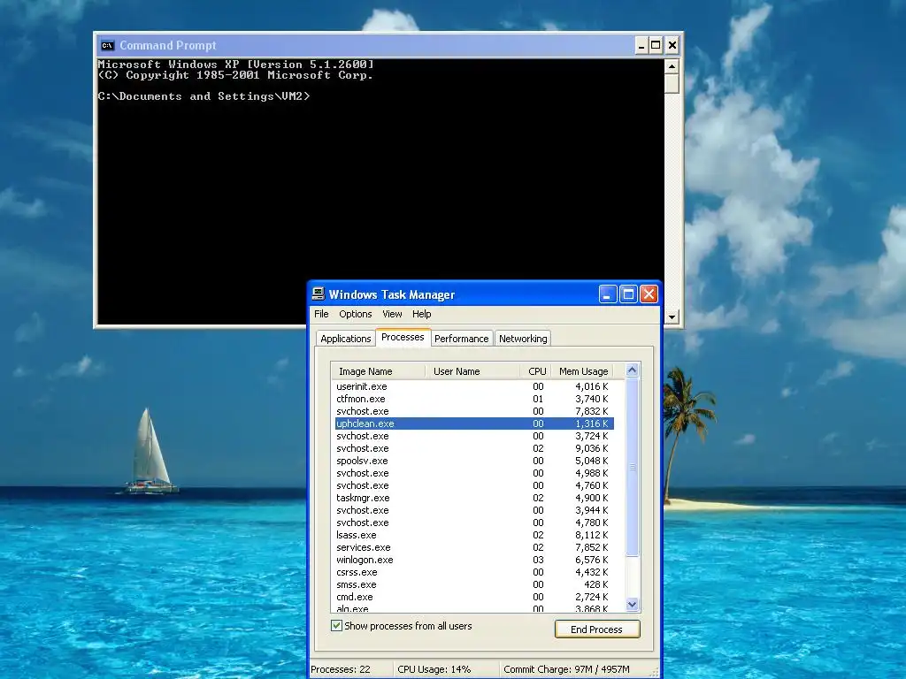Click process list scrollbar down arrow
The height and width of the screenshot is (679, 906).
coord(632,605)
